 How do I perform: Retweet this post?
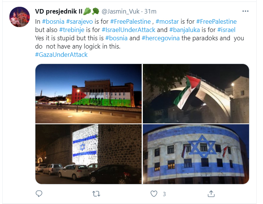tap(96, 194)
